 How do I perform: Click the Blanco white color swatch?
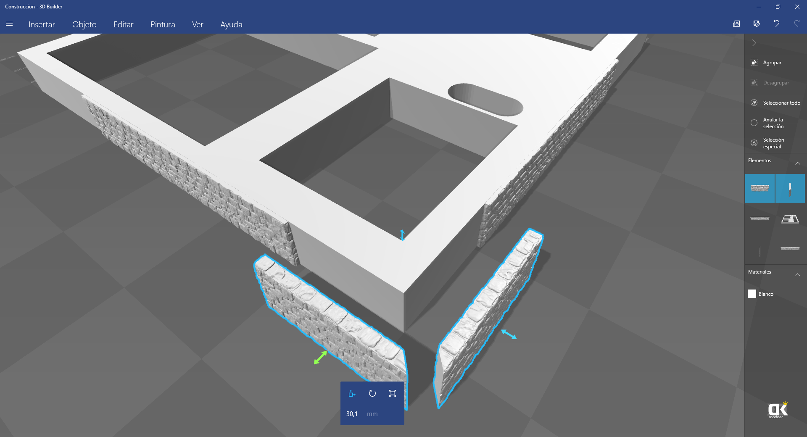(752, 294)
